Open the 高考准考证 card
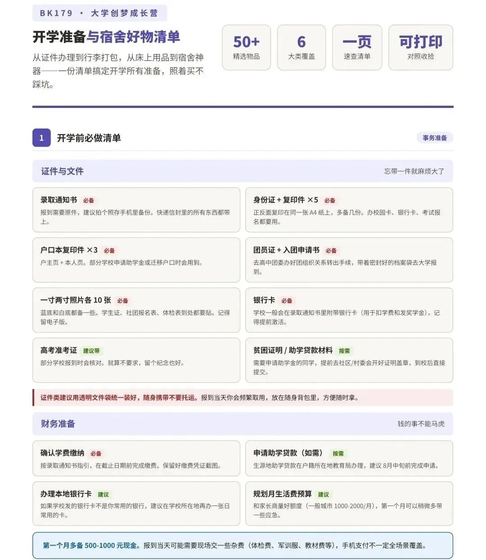This screenshot has width=486, height=560. [136, 360]
